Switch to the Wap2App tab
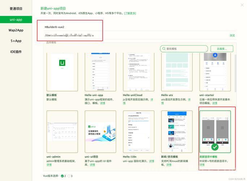This screenshot has width=247, height=181. click(x=16, y=30)
